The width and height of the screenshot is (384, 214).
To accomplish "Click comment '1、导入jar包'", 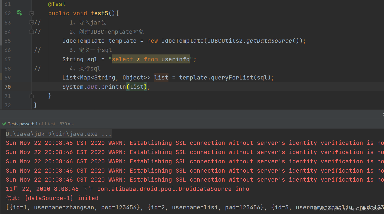I will click(x=88, y=23).
